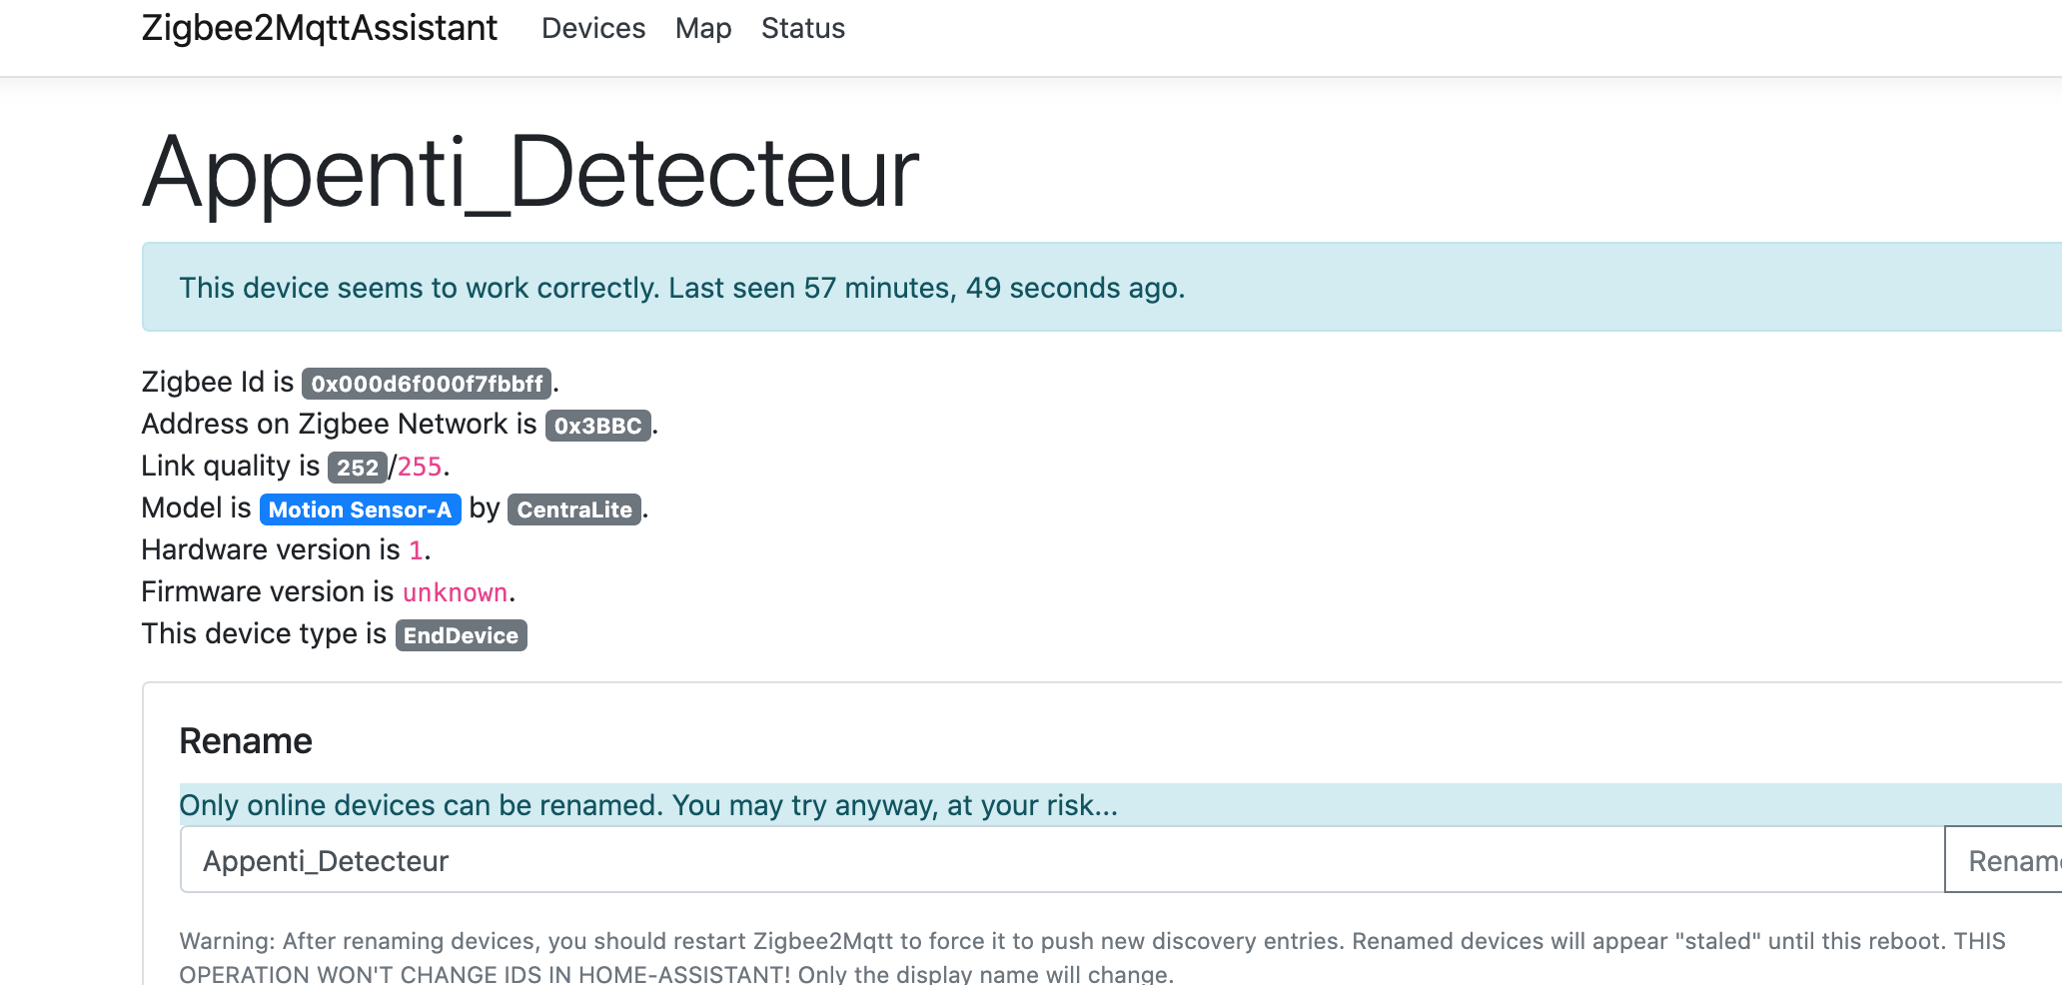Click inside the rename text field
This screenshot has height=985, width=2062.
tap(699, 859)
